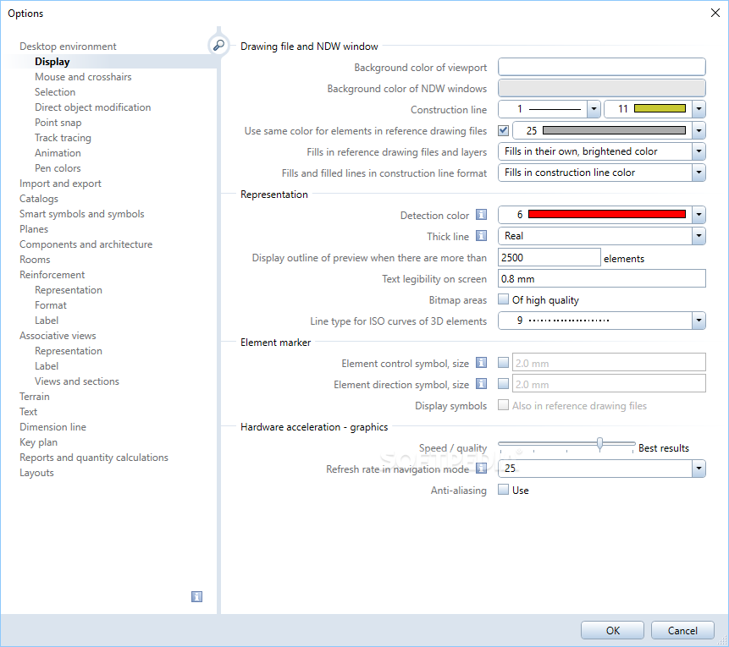Screen dimensions: 729x647
Task: Select Desktop environment category
Action: (68, 47)
